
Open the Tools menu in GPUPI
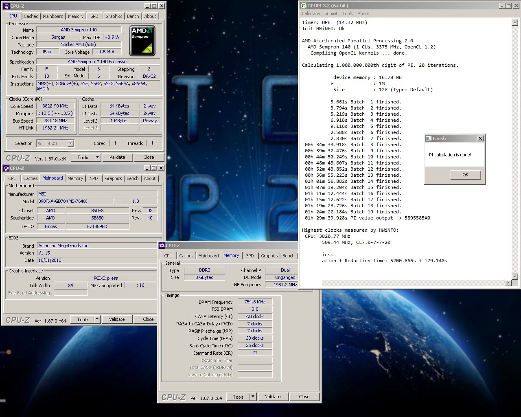click(x=348, y=13)
